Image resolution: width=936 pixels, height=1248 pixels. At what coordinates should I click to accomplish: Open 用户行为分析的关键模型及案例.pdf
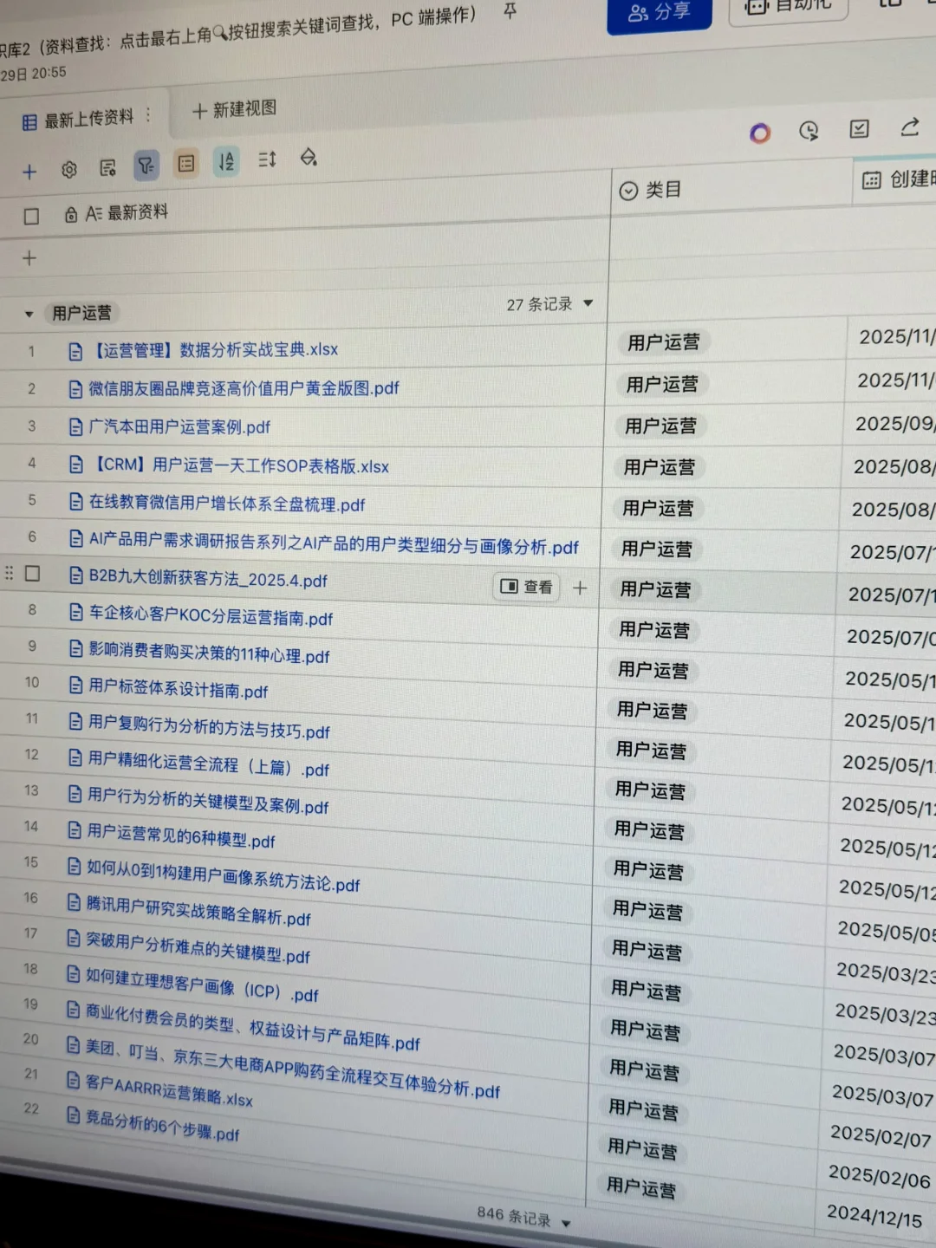[x=208, y=801]
